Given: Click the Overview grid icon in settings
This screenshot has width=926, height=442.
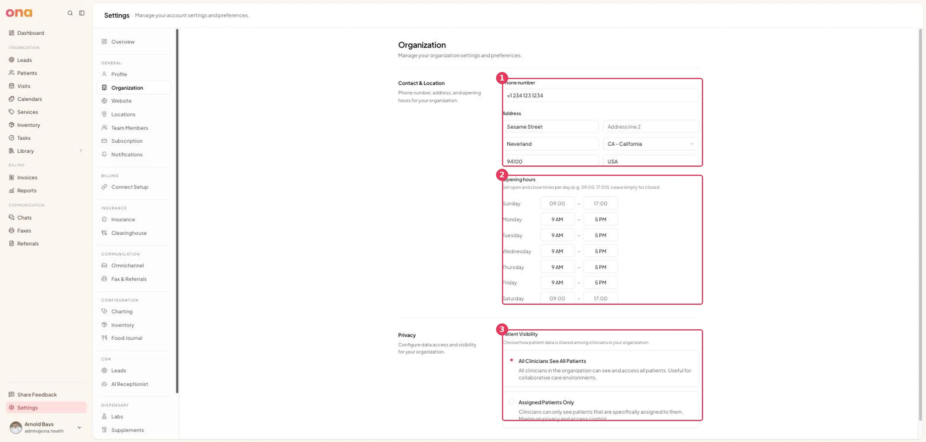Looking at the screenshot, I should click(x=104, y=42).
